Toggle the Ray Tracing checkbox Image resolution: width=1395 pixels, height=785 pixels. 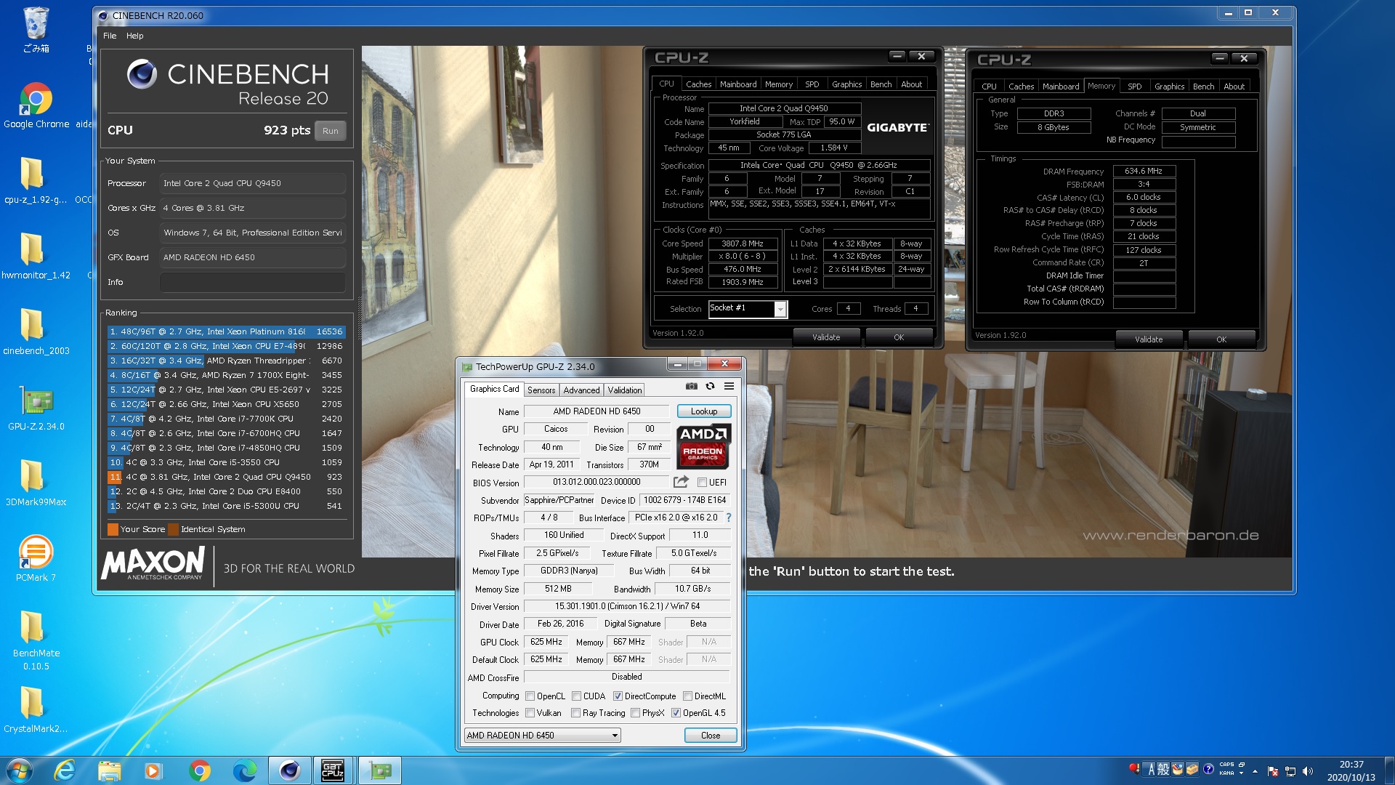[575, 713]
